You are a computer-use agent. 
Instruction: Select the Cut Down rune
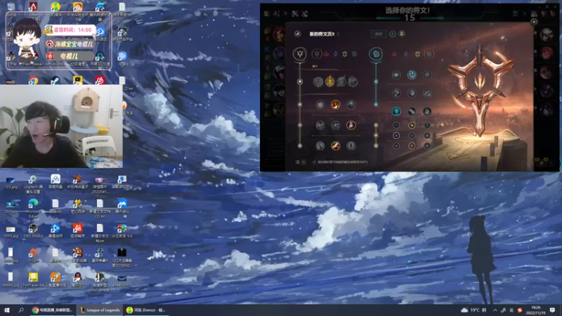336,145
